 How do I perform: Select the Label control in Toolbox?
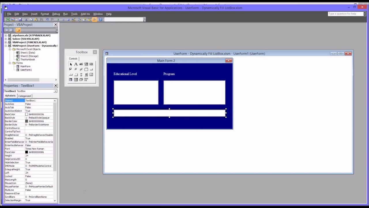[x=76, y=64]
